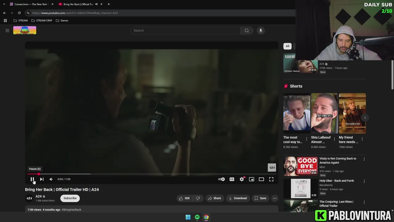Switch to miniplayer mode

(x=251, y=179)
